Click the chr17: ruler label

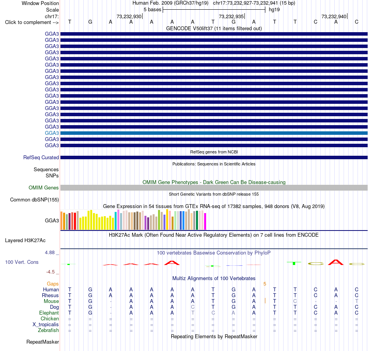point(52,16)
